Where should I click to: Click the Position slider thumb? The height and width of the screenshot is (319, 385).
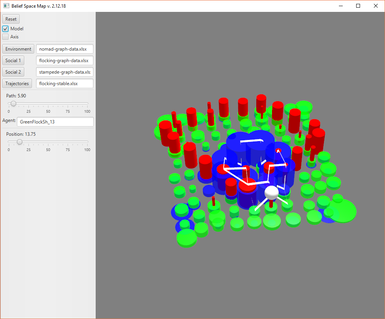point(20,142)
